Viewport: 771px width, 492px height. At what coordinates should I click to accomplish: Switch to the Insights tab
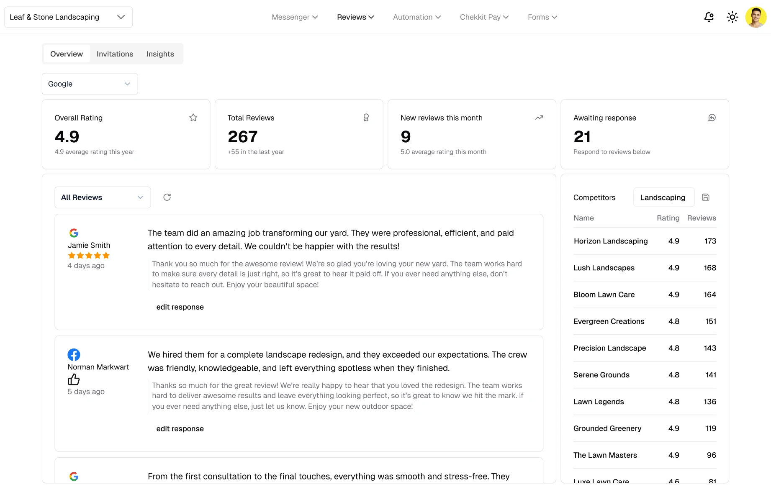point(160,54)
